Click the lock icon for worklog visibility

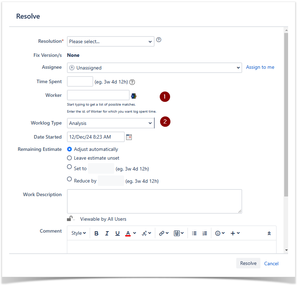(70, 219)
